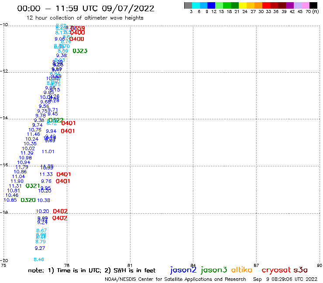This screenshot has width=323, height=283.
Task: Click the wave height value '11.90'
Action: 17,181
